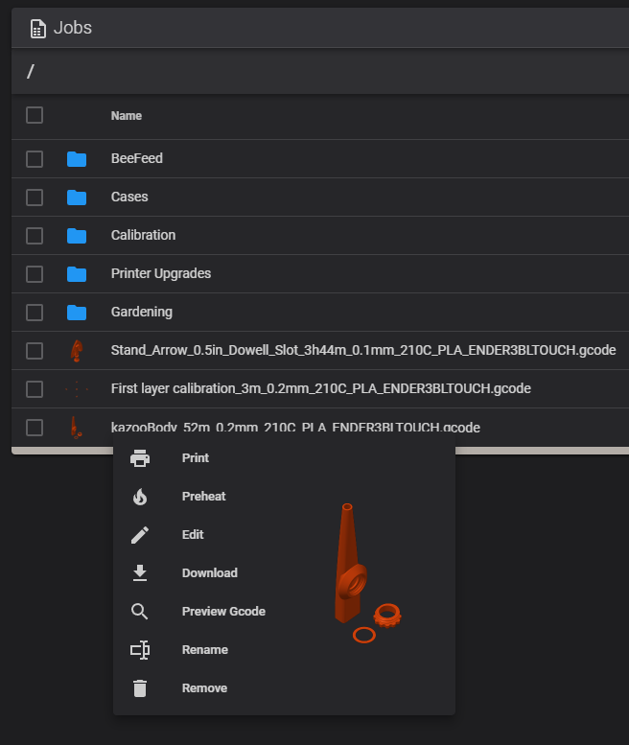Click the Rename text-cursor icon

[x=140, y=650]
